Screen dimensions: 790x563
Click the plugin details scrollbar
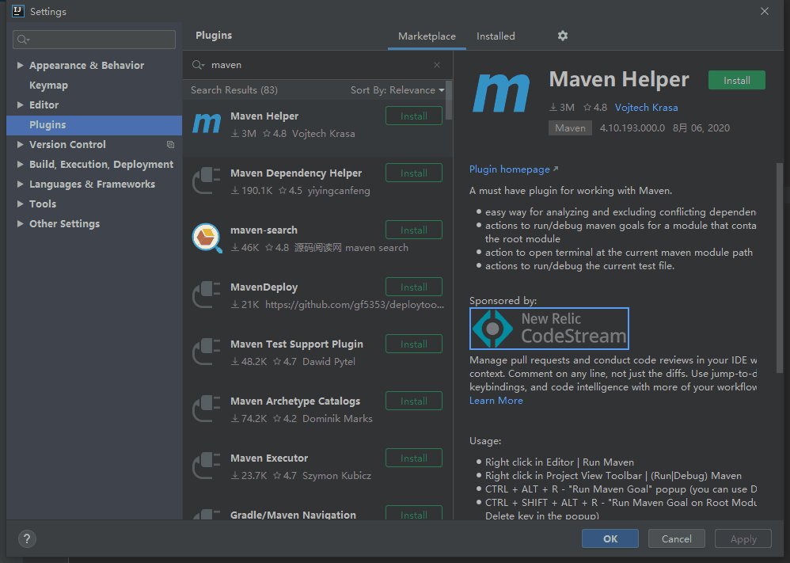point(780,267)
